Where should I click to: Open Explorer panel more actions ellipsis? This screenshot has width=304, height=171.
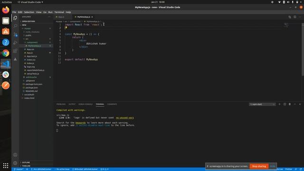pos(49,17)
